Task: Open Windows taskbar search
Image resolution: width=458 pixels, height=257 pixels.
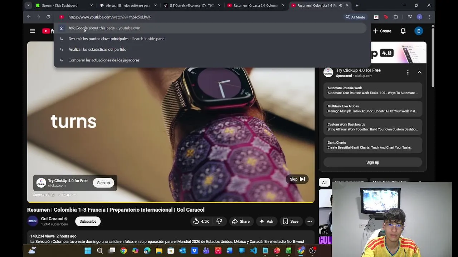Action: (x=100, y=251)
